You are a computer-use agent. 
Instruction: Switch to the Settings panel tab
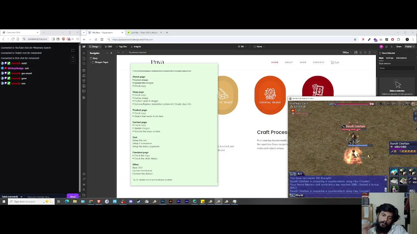[x=390, y=58]
